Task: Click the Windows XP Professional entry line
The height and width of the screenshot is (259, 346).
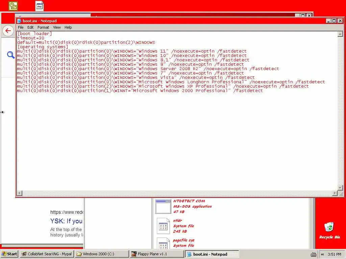Action: 163,86
